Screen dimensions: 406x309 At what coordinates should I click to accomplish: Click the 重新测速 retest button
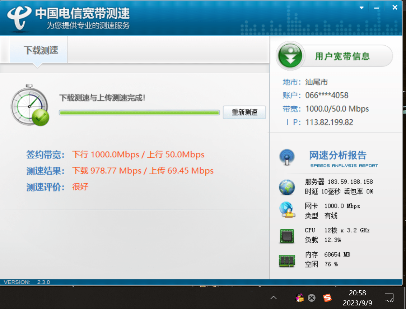point(244,112)
